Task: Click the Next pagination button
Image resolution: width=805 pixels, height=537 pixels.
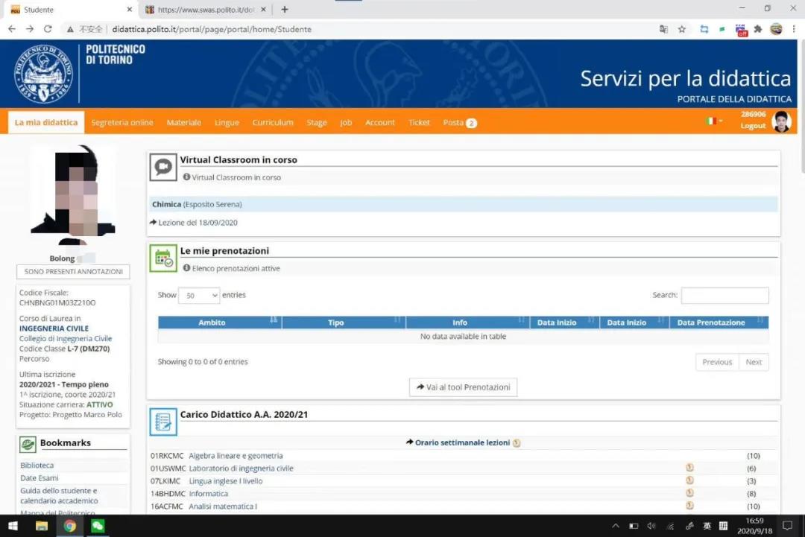Action: point(754,362)
